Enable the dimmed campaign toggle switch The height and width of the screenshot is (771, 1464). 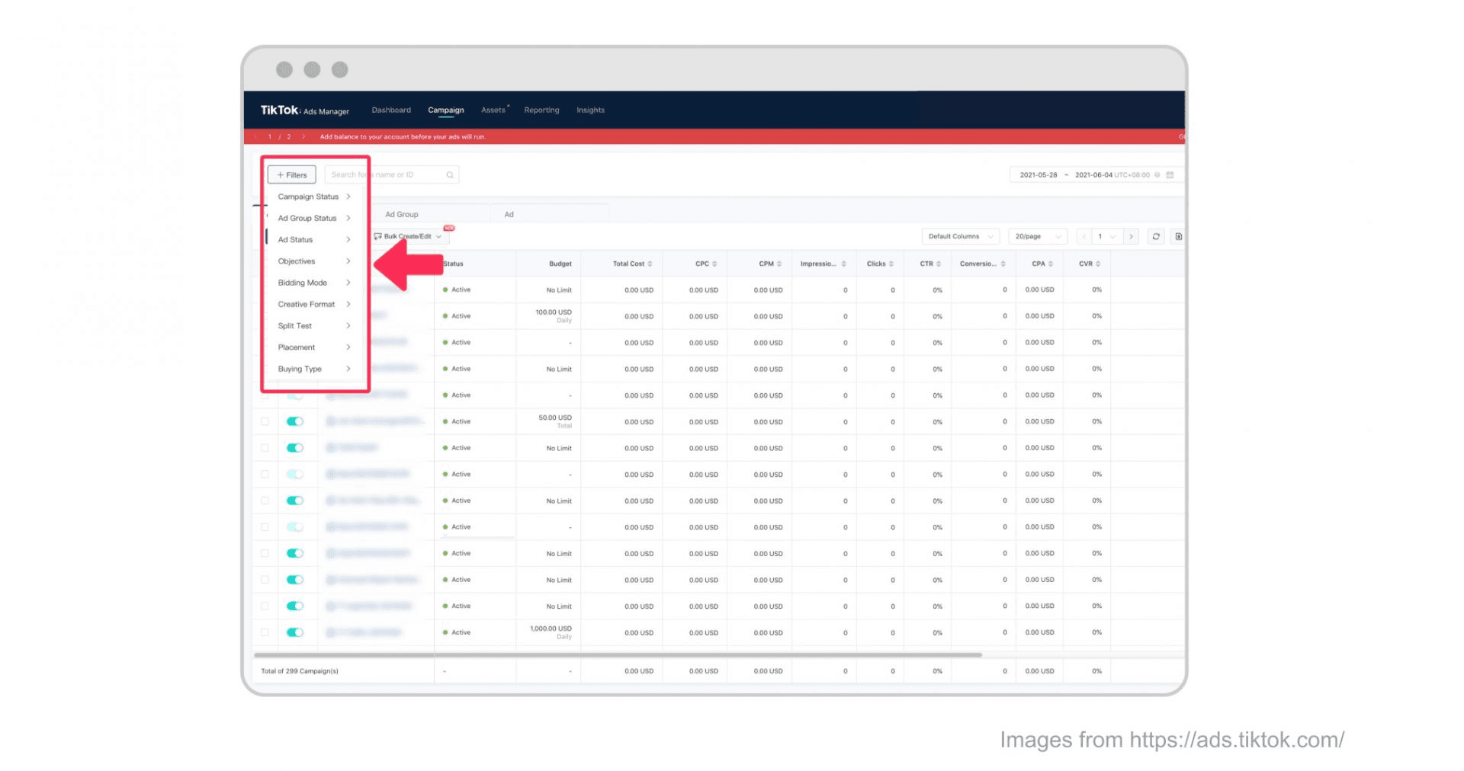click(295, 473)
